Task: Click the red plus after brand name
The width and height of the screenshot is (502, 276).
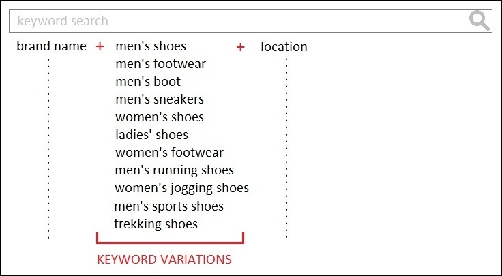Action: (x=100, y=47)
